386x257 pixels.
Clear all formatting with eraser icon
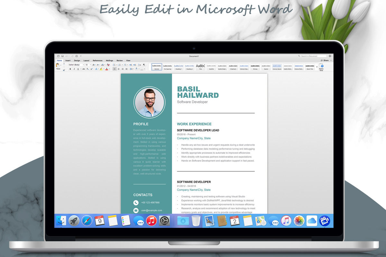point(108,65)
